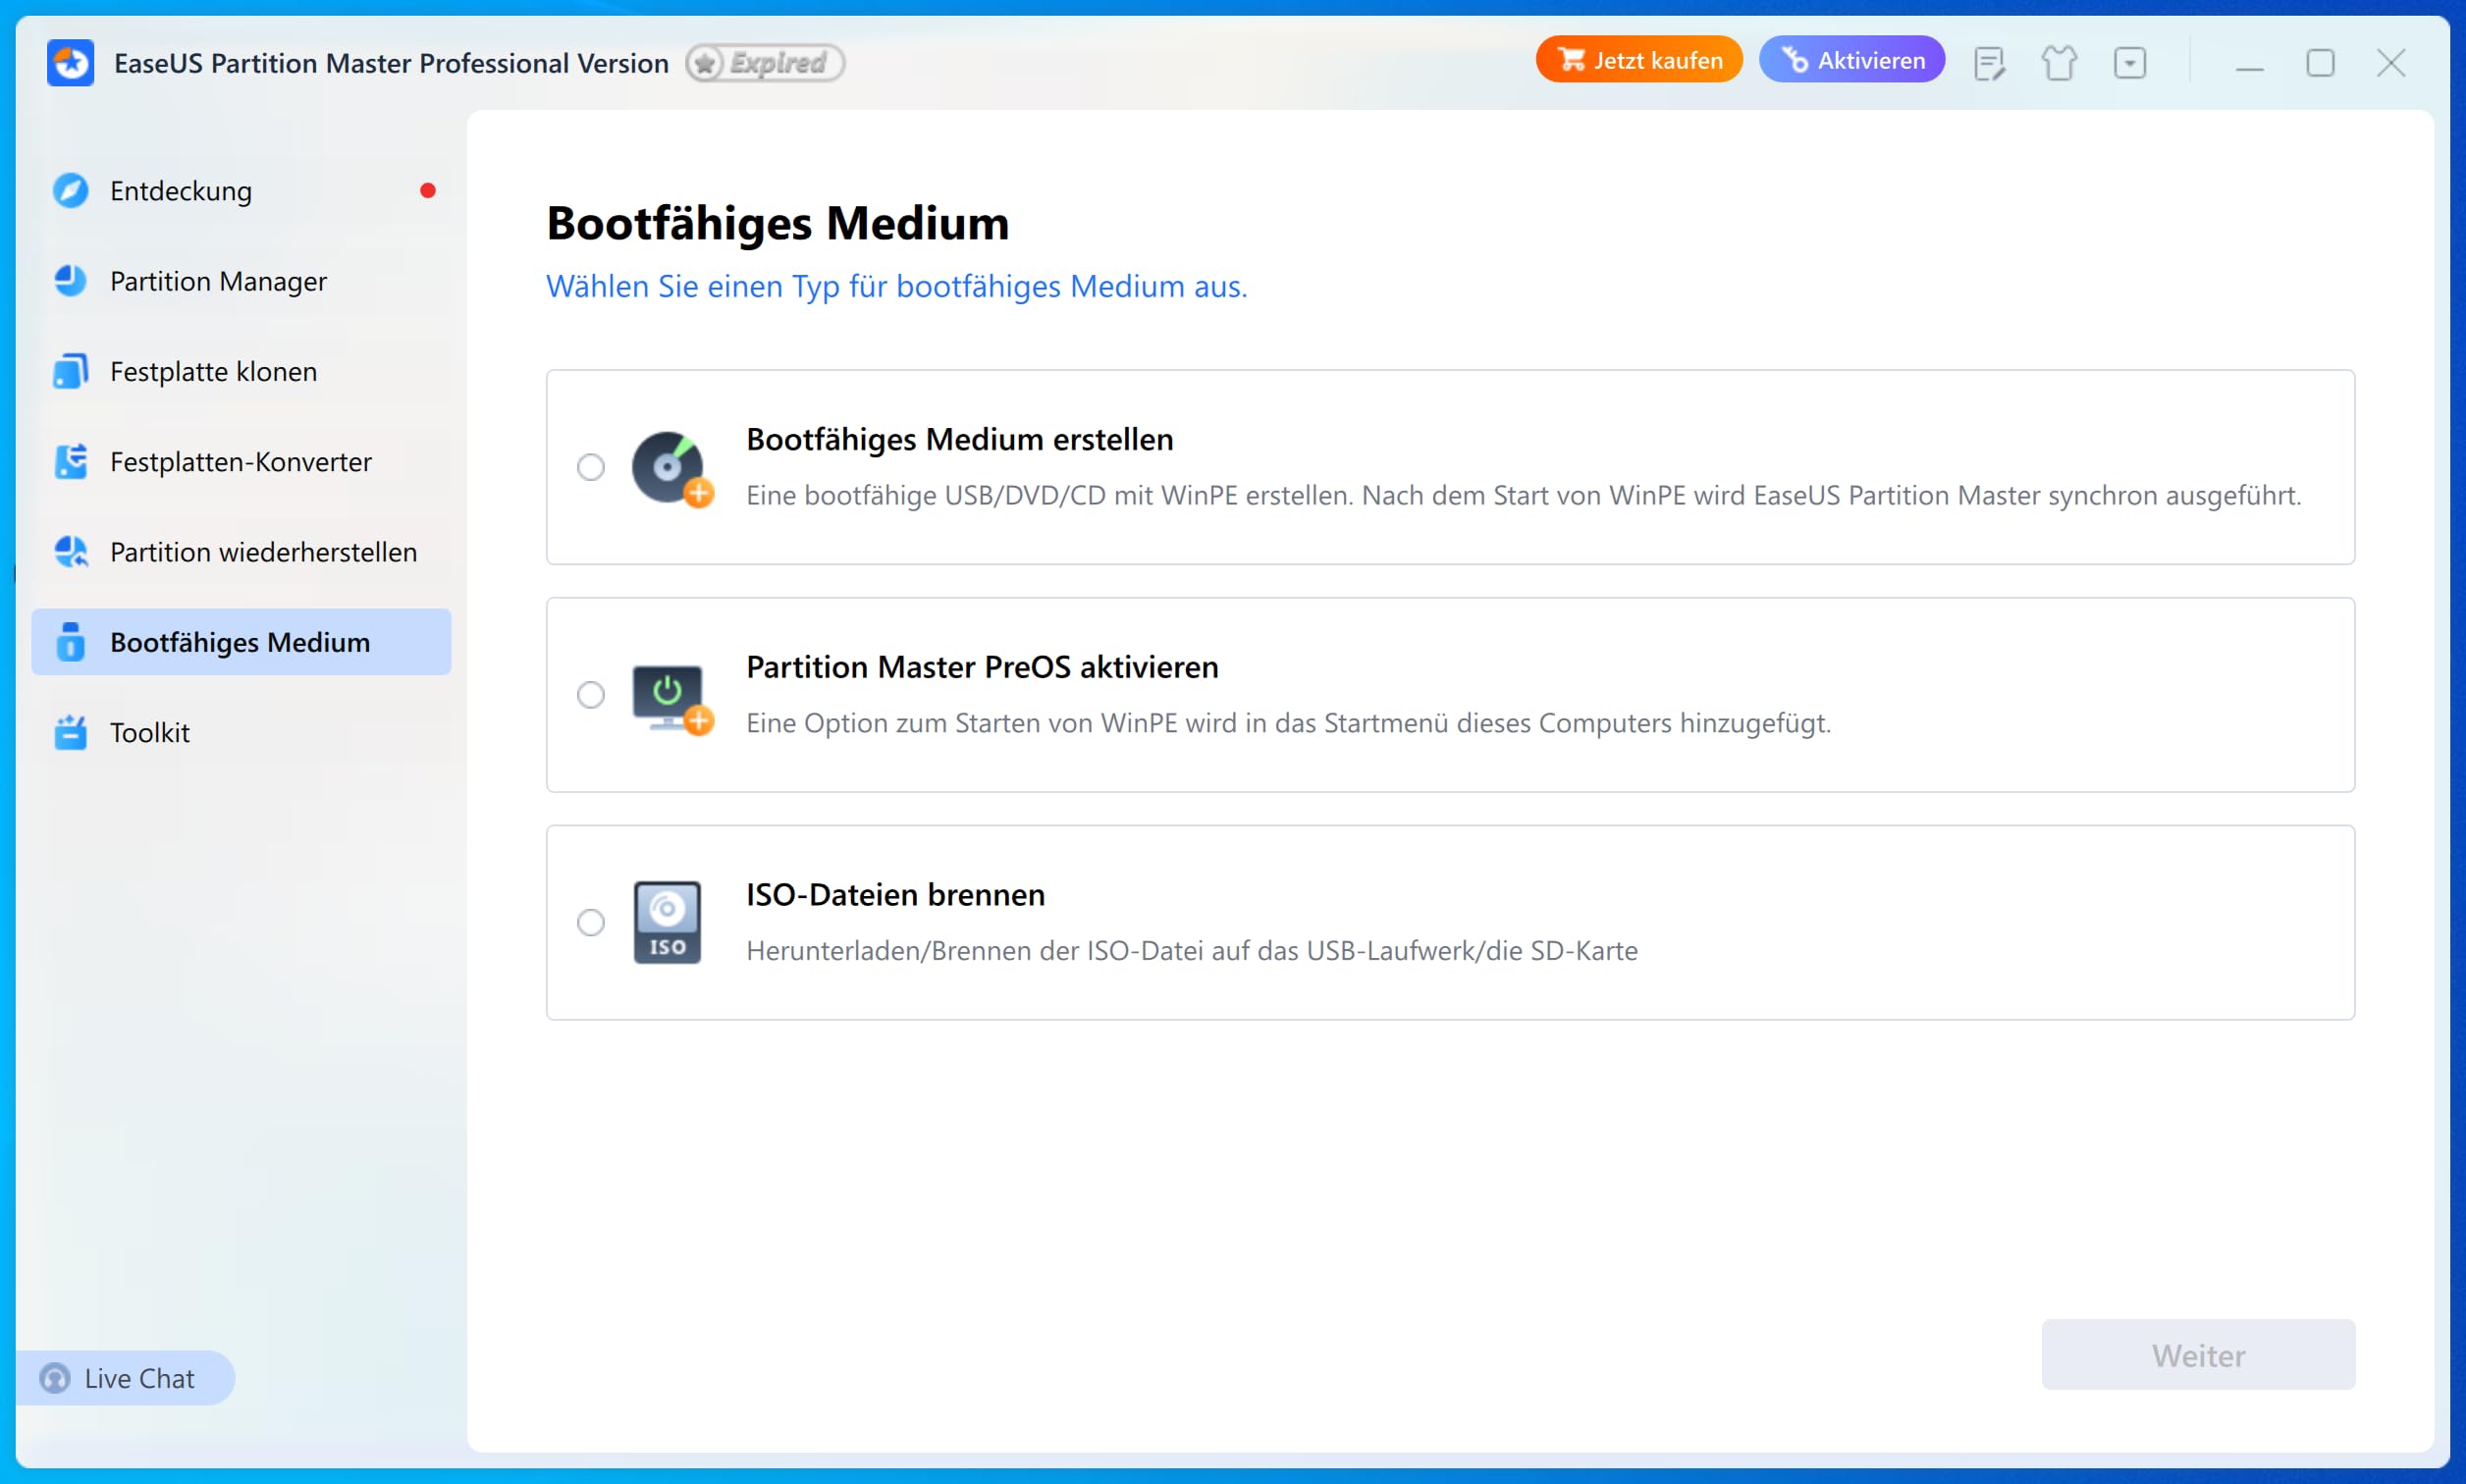Click the EaseUS app logo icon
2466x1484 pixels.
[x=70, y=63]
